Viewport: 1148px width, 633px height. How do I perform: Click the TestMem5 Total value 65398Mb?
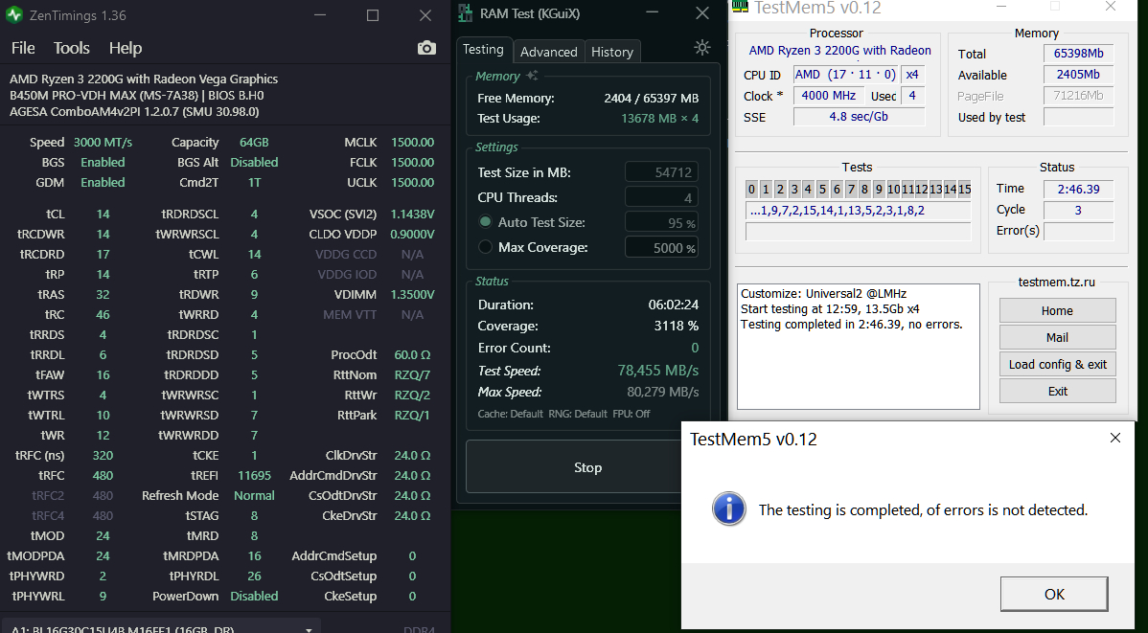(1078, 54)
